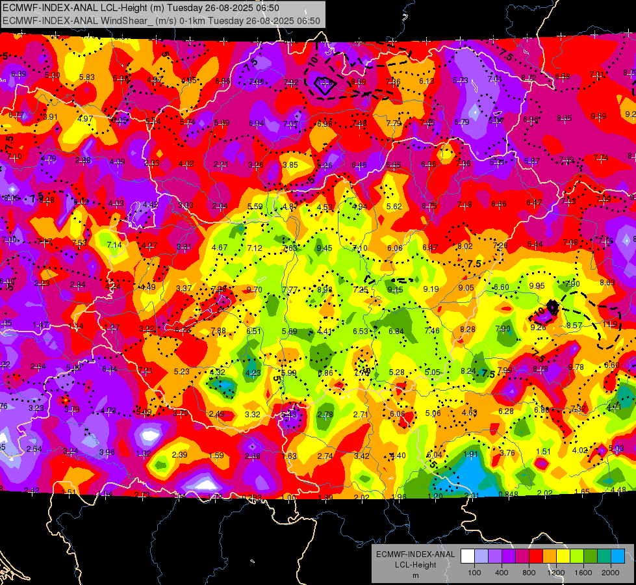
Task: Click the magenta legend swatch
Action: (x=522, y=556)
